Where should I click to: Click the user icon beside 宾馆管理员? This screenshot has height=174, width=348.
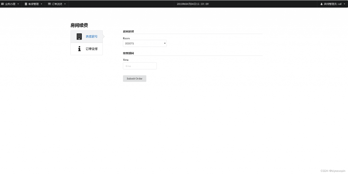tap(322, 4)
